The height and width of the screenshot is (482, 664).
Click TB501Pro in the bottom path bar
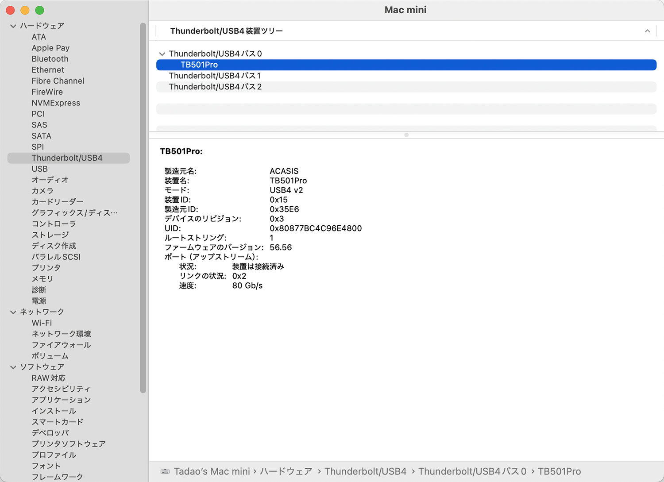coord(560,471)
